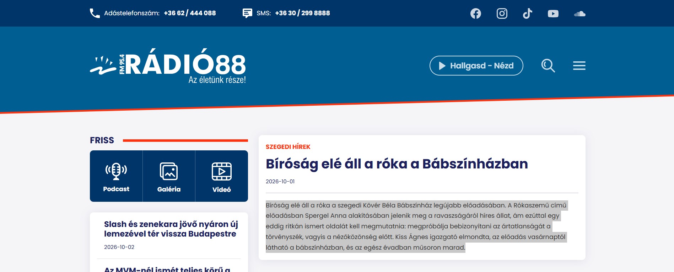Open the SoundCloud icon
Screen dimensions: 674x272
579,14
